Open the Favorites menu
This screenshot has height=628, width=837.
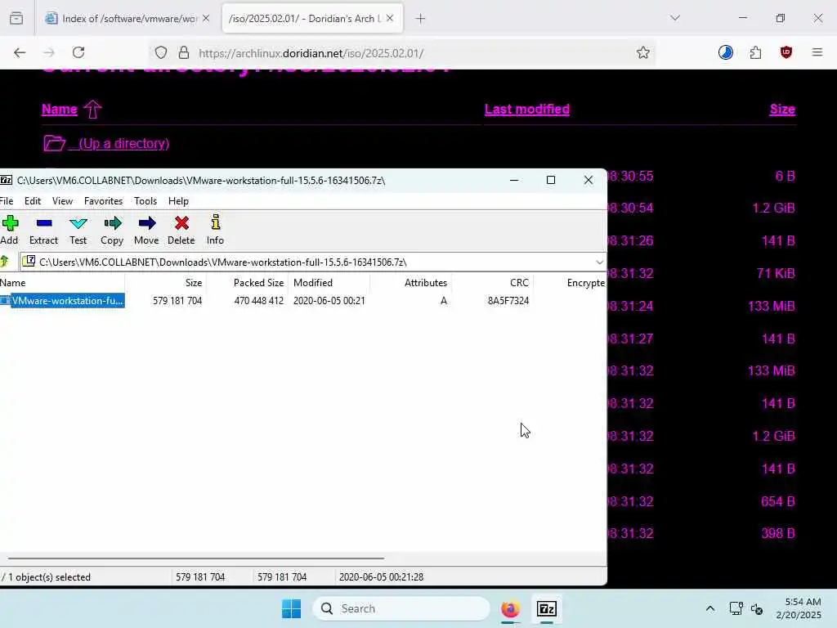tap(104, 201)
